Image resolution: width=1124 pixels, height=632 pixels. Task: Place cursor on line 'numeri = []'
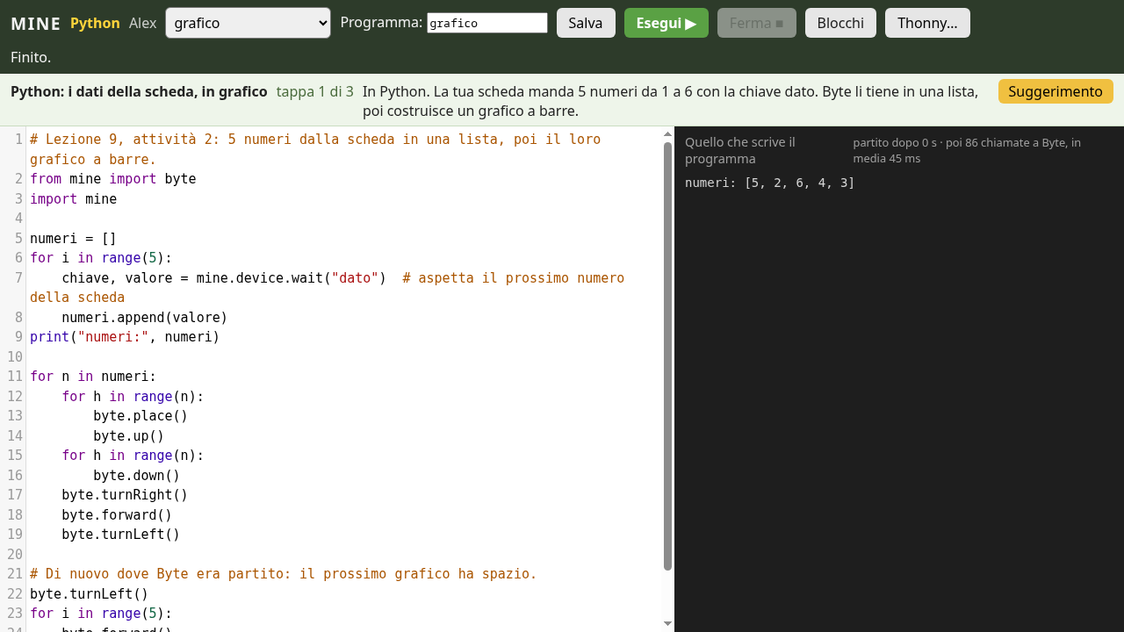point(73,238)
